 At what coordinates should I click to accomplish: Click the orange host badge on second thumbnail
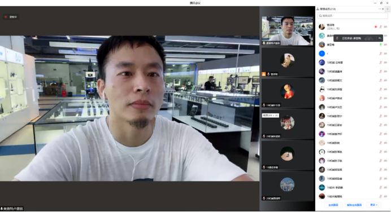263,74
